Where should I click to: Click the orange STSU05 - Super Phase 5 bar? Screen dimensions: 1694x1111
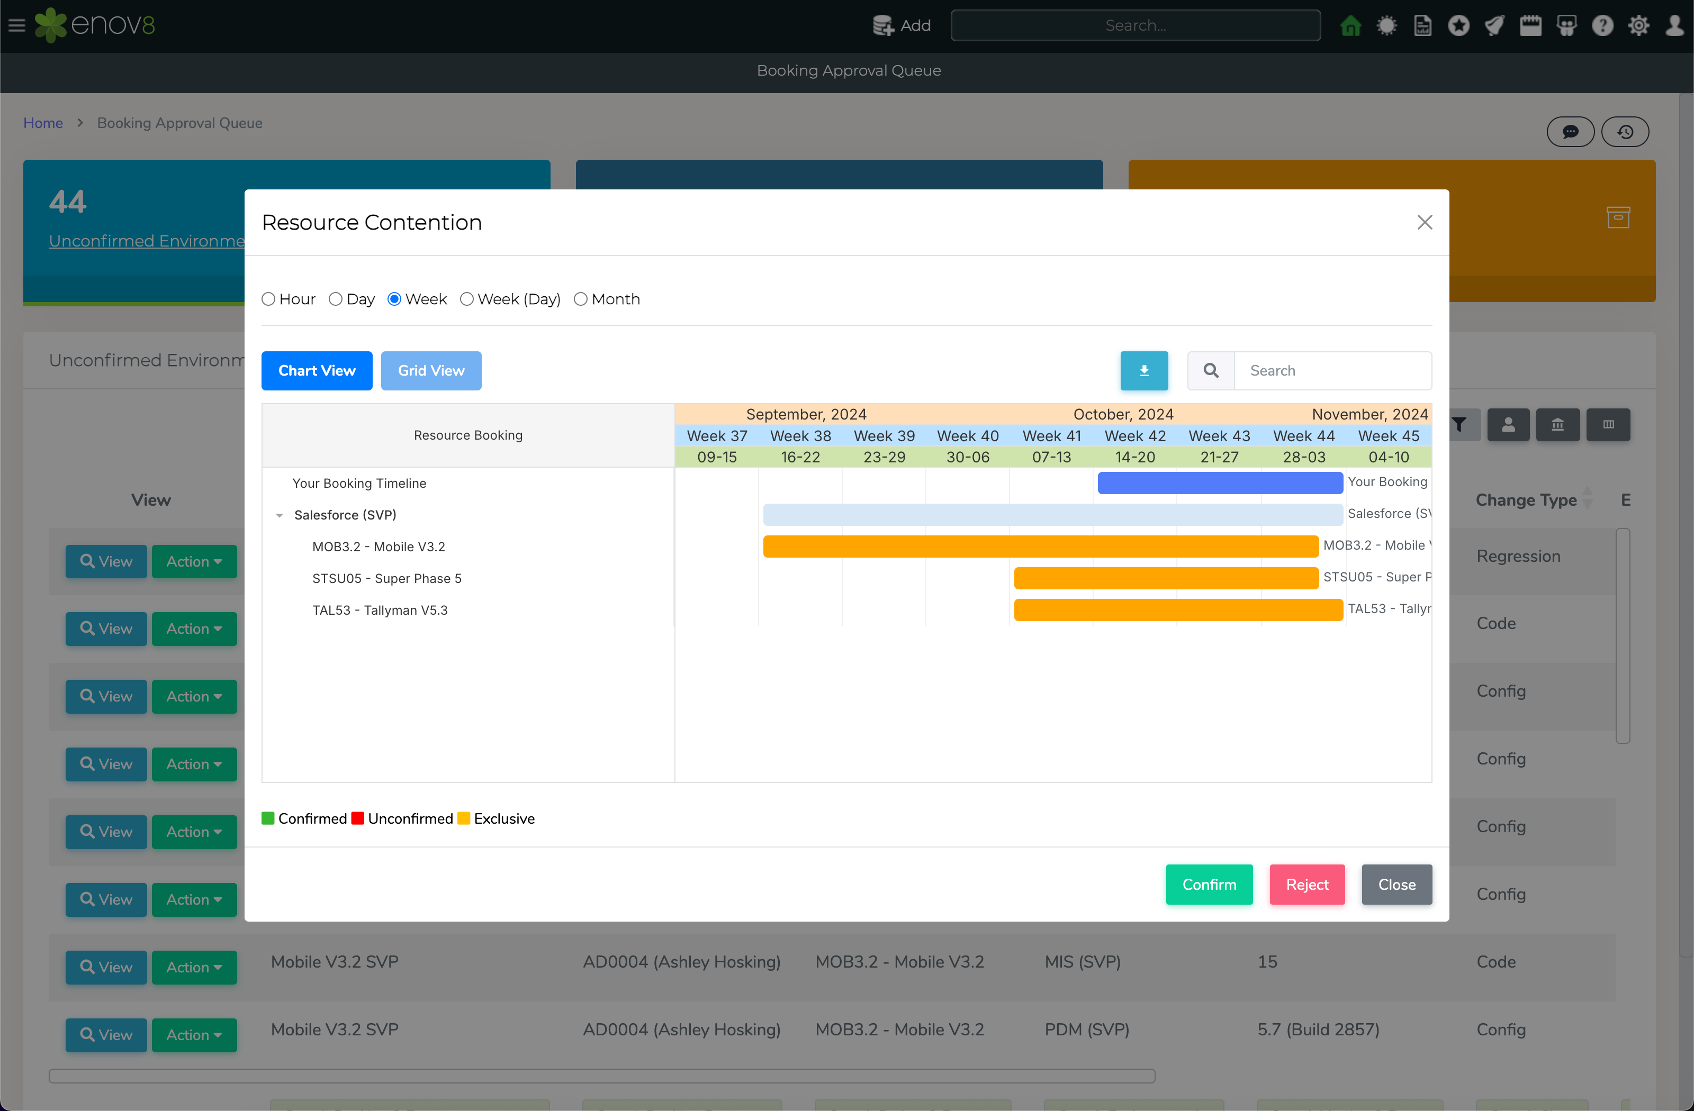pos(1166,578)
